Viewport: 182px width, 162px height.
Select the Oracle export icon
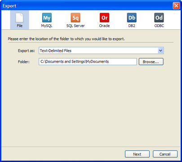click(x=104, y=20)
